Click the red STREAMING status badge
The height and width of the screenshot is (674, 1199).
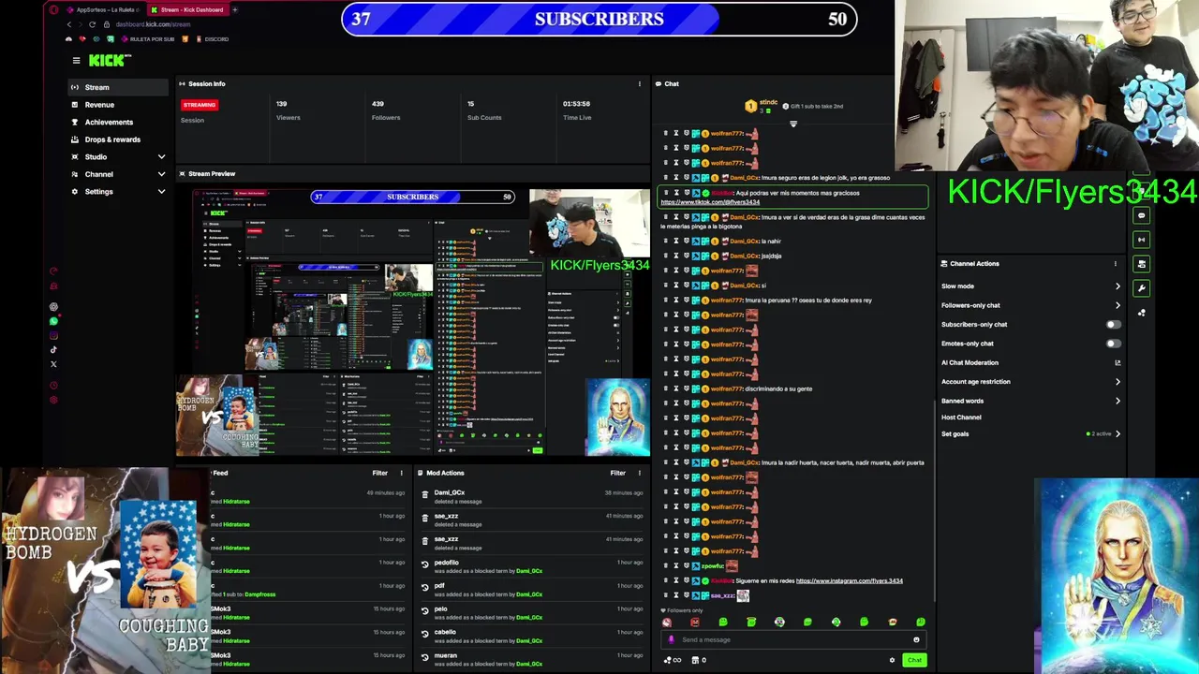[200, 105]
